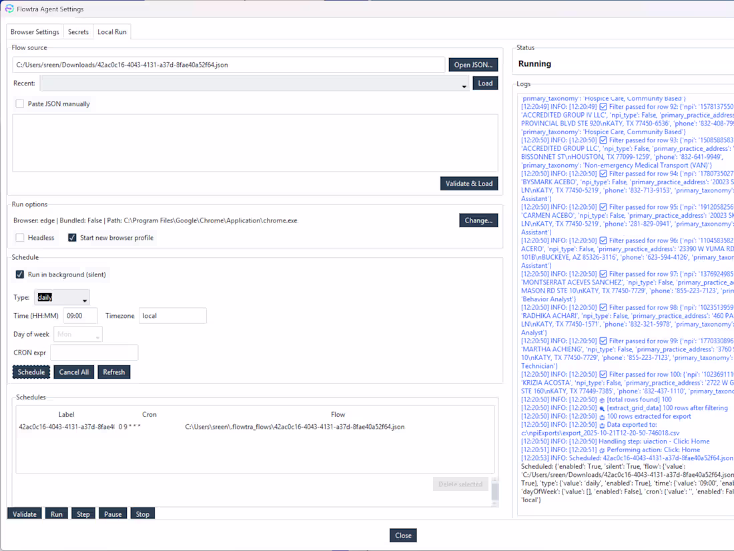Uncheck 'Start new browser profile'
This screenshot has width=734, height=551.
[73, 237]
